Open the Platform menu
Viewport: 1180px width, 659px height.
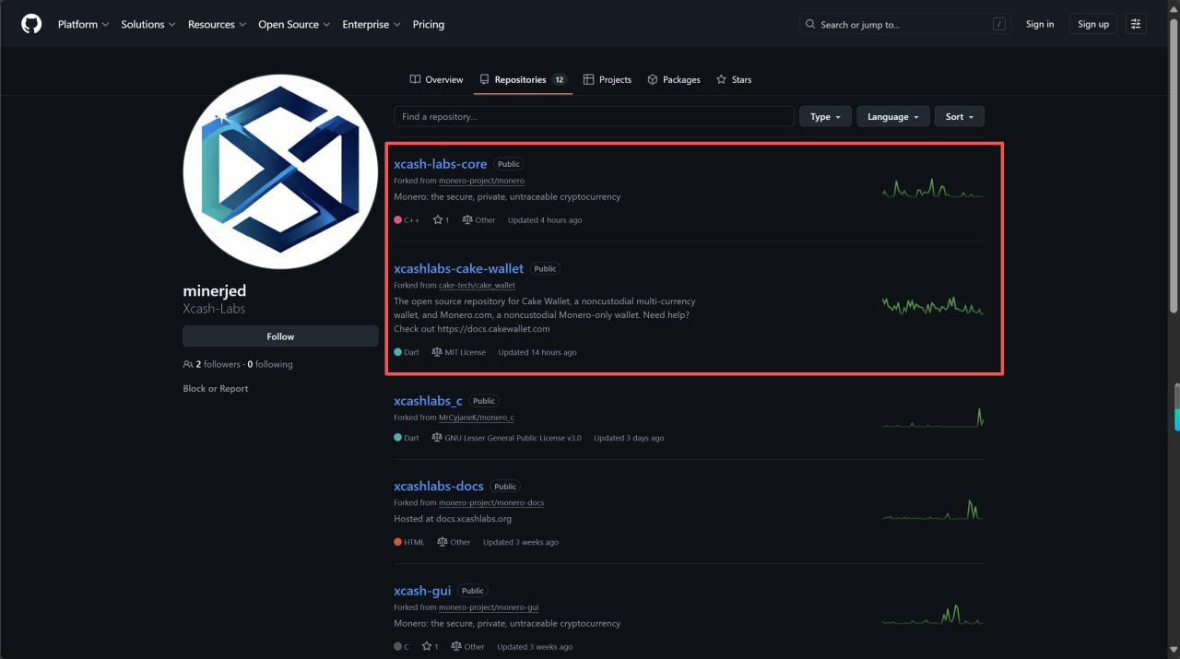(83, 25)
